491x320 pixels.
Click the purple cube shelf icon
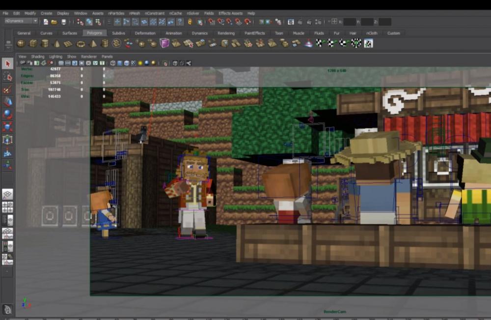coord(164,43)
